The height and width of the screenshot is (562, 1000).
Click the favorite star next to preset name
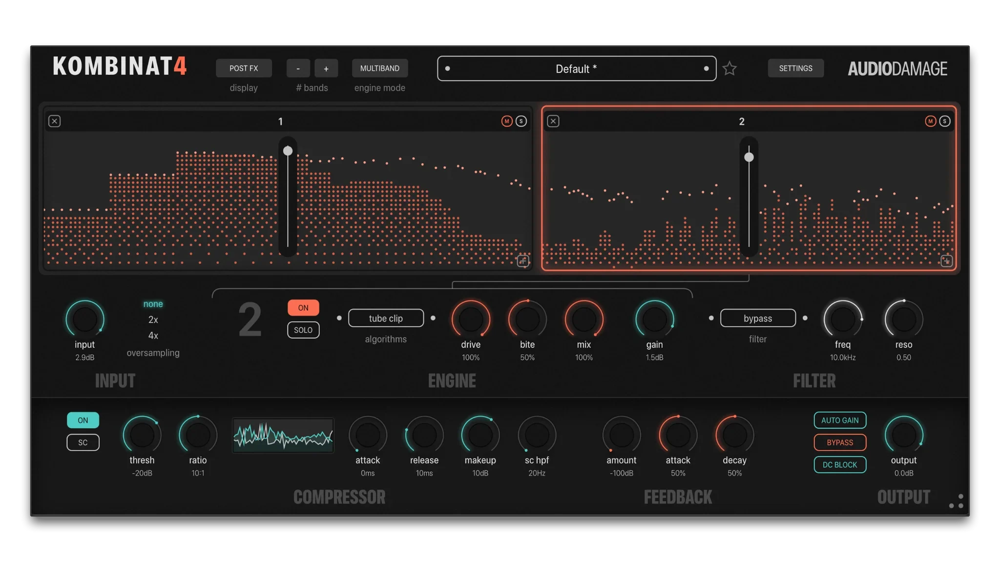(729, 68)
